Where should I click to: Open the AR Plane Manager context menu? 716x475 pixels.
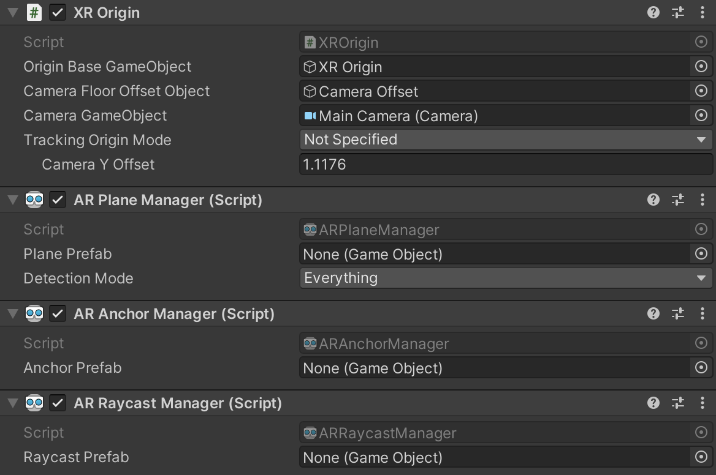(703, 200)
